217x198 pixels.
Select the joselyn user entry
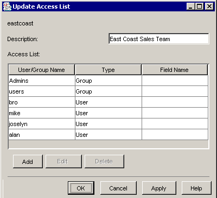pyautogui.click(x=42, y=124)
